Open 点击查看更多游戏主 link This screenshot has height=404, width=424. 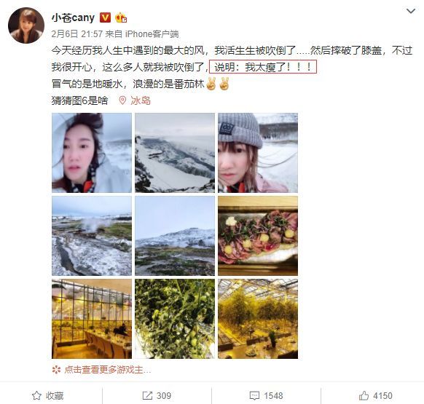(x=107, y=370)
